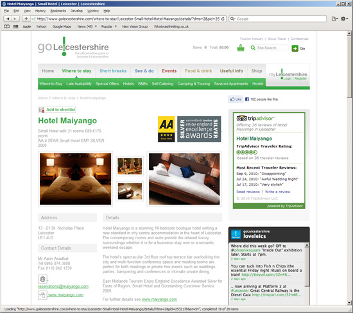Open the shopping basket icon

click(x=241, y=48)
